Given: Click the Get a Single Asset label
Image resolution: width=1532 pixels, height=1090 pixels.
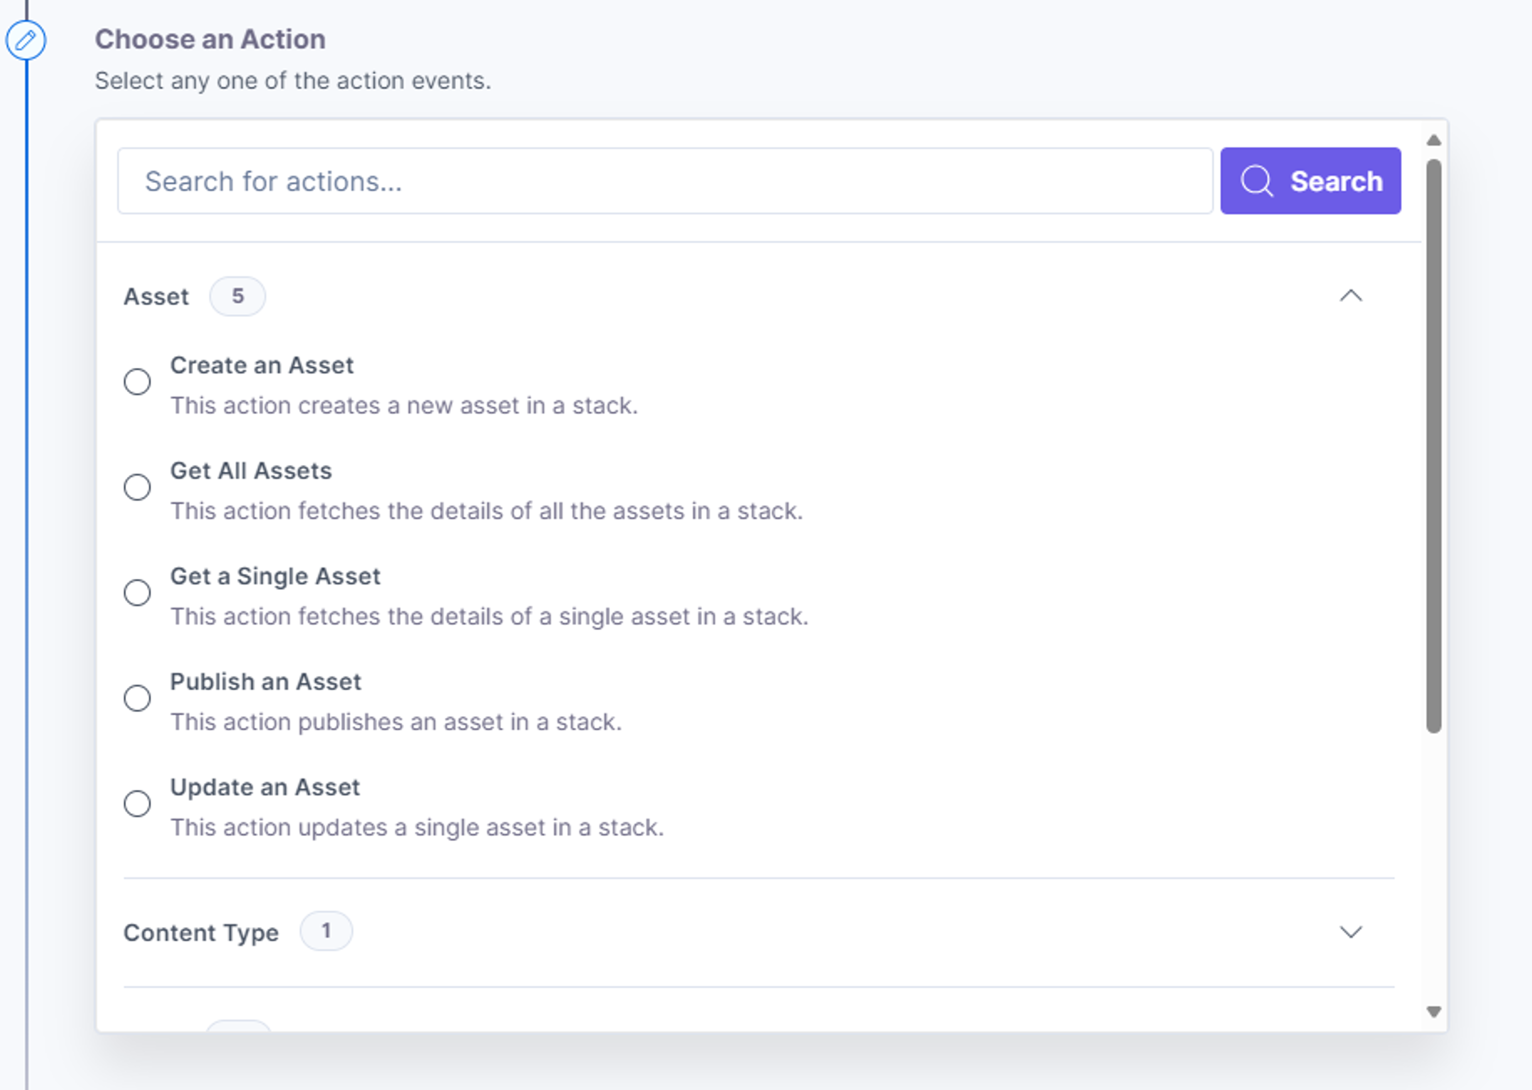Looking at the screenshot, I should click(x=275, y=576).
